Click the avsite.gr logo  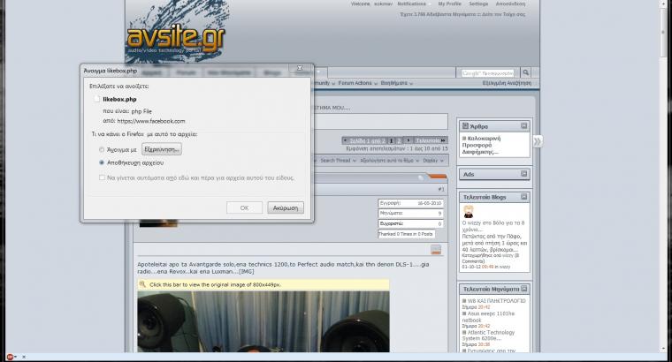(x=176, y=38)
